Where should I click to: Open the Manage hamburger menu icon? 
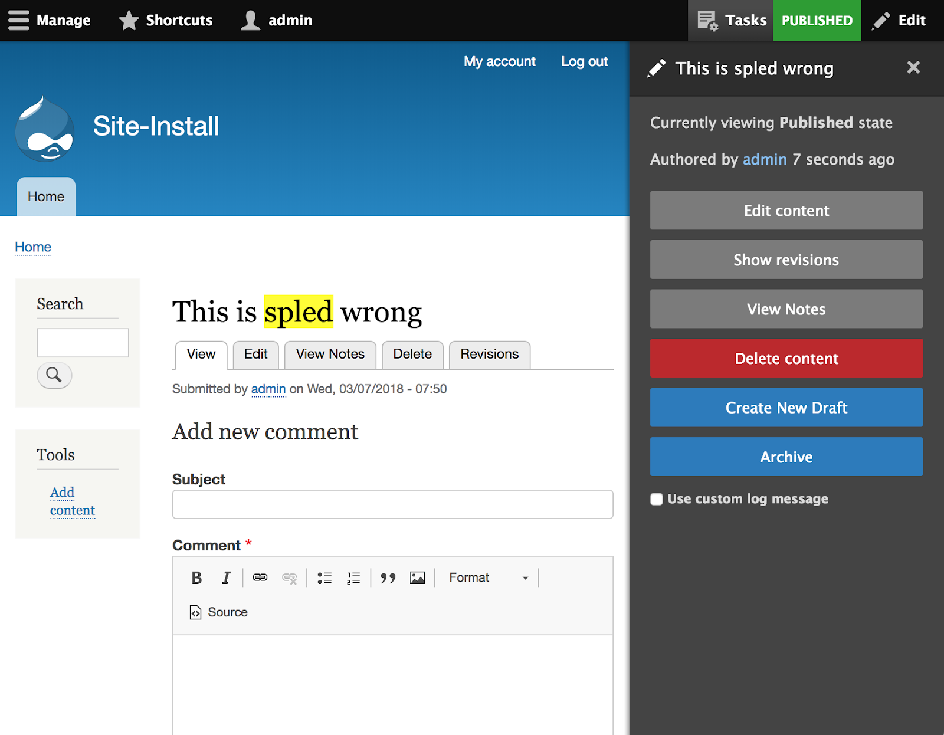coord(19,20)
